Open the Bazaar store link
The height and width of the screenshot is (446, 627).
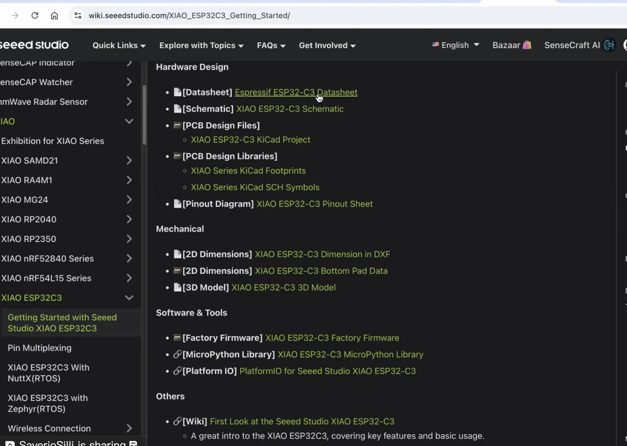click(x=512, y=45)
